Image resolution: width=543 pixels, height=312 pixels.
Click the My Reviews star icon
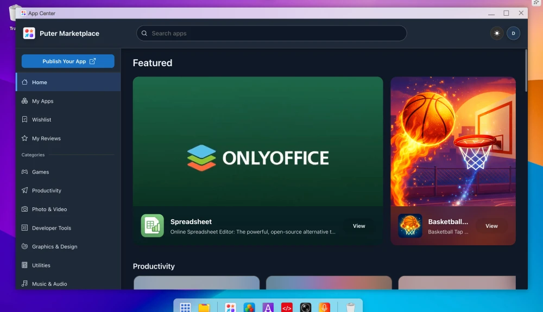(x=24, y=138)
